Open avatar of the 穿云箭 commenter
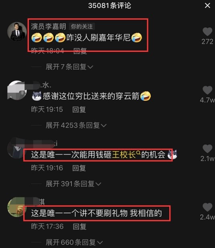 pyautogui.click(x=17, y=90)
